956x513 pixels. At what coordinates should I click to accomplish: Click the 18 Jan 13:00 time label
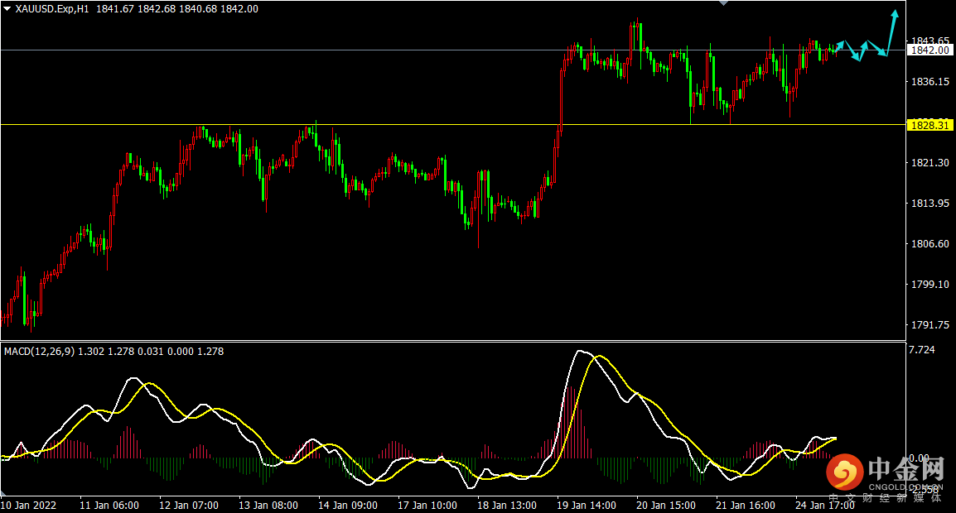507,505
